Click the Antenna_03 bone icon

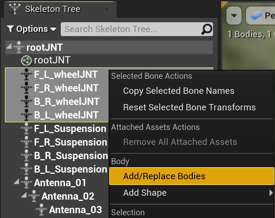[42, 210]
